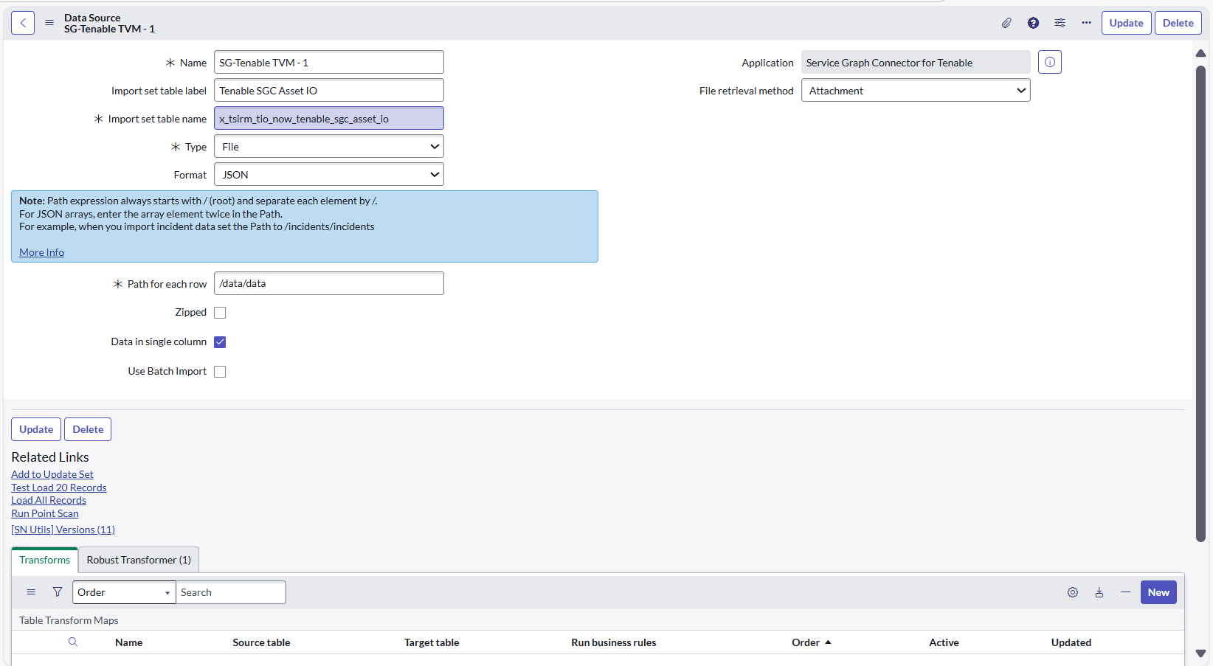Viewport: 1213px width, 666px height.
Task: Disable the Data in single column checkbox
Action: (220, 341)
